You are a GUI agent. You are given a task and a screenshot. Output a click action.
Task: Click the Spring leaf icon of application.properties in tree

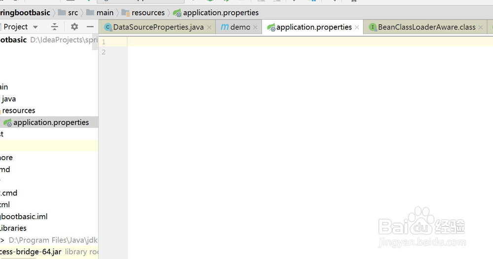(x=7, y=123)
